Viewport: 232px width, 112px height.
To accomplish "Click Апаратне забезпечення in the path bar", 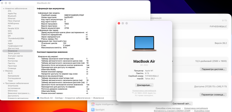I will pyautogui.click(x=78, y=98).
